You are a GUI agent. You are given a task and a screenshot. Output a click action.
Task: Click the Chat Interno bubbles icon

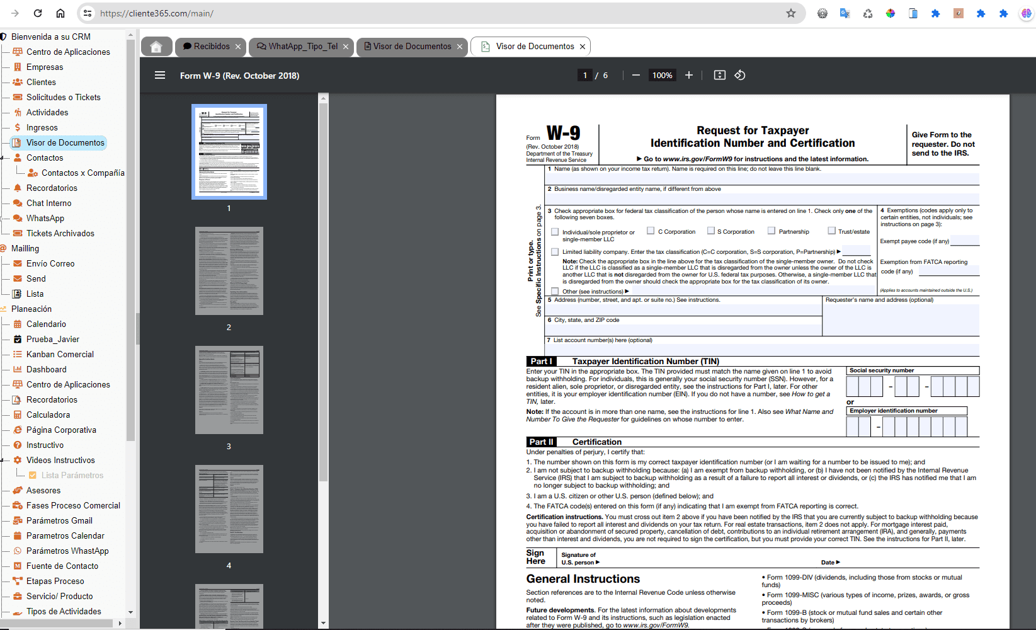point(18,203)
